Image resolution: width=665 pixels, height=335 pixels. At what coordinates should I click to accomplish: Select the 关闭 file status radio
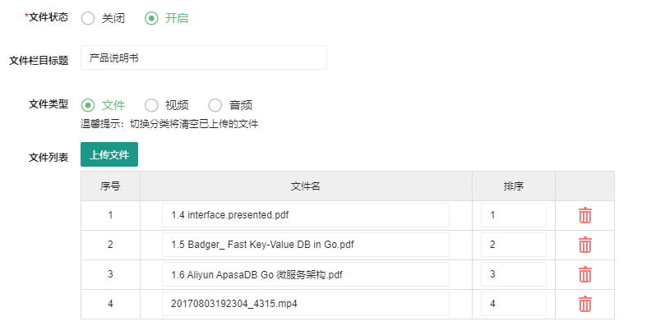tap(88, 18)
